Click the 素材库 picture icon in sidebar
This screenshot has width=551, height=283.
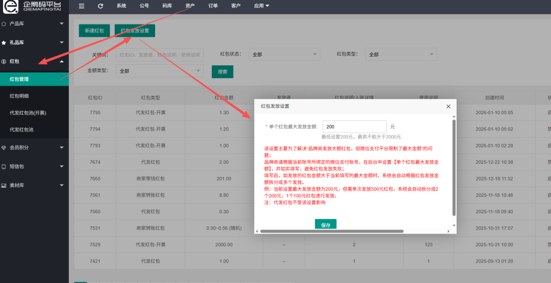pyautogui.click(x=4, y=185)
